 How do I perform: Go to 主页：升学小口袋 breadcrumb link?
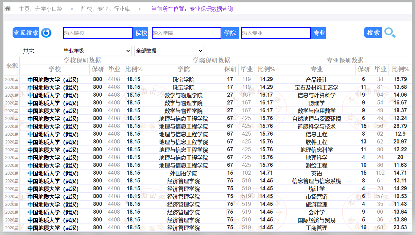(x=40, y=9)
